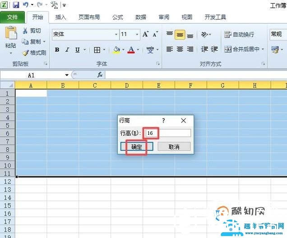Click the 行高 value input field
287x238 pixels.
(168, 133)
